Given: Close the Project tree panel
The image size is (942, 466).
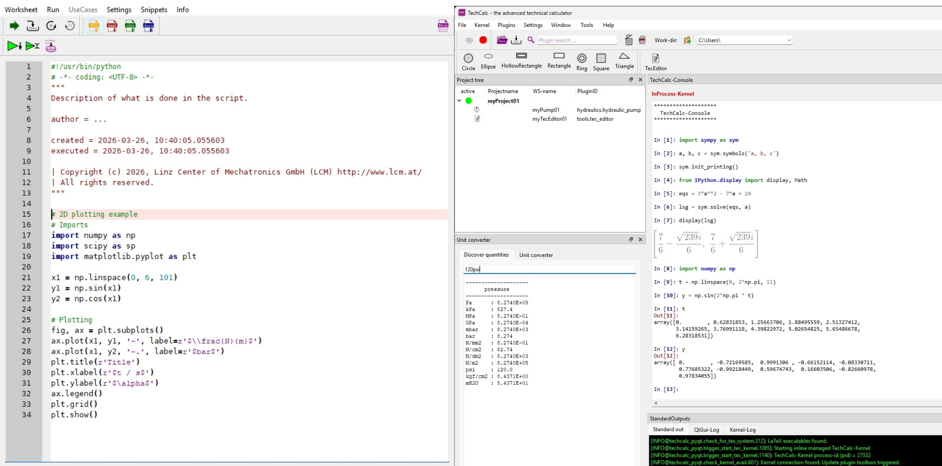Looking at the screenshot, I should coord(640,79).
